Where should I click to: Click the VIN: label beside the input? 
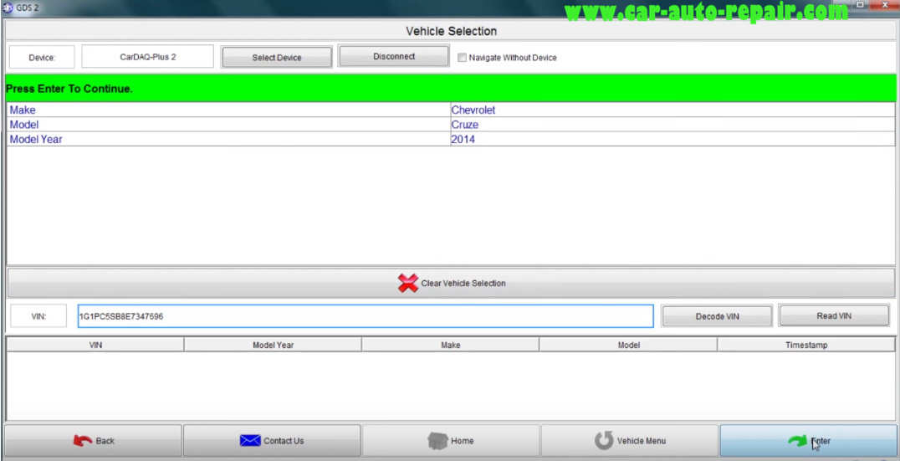tap(38, 316)
